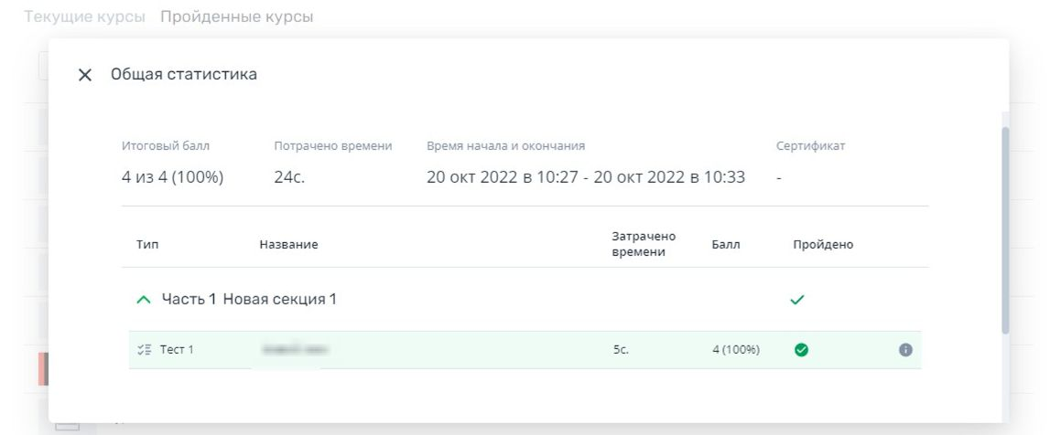The width and height of the screenshot is (1061, 435).
Task: Switch to the Текущие курсы tab
Action: point(84,16)
